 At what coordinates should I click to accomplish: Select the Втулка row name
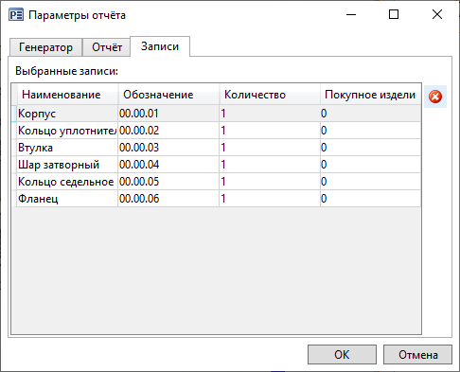tap(67, 148)
